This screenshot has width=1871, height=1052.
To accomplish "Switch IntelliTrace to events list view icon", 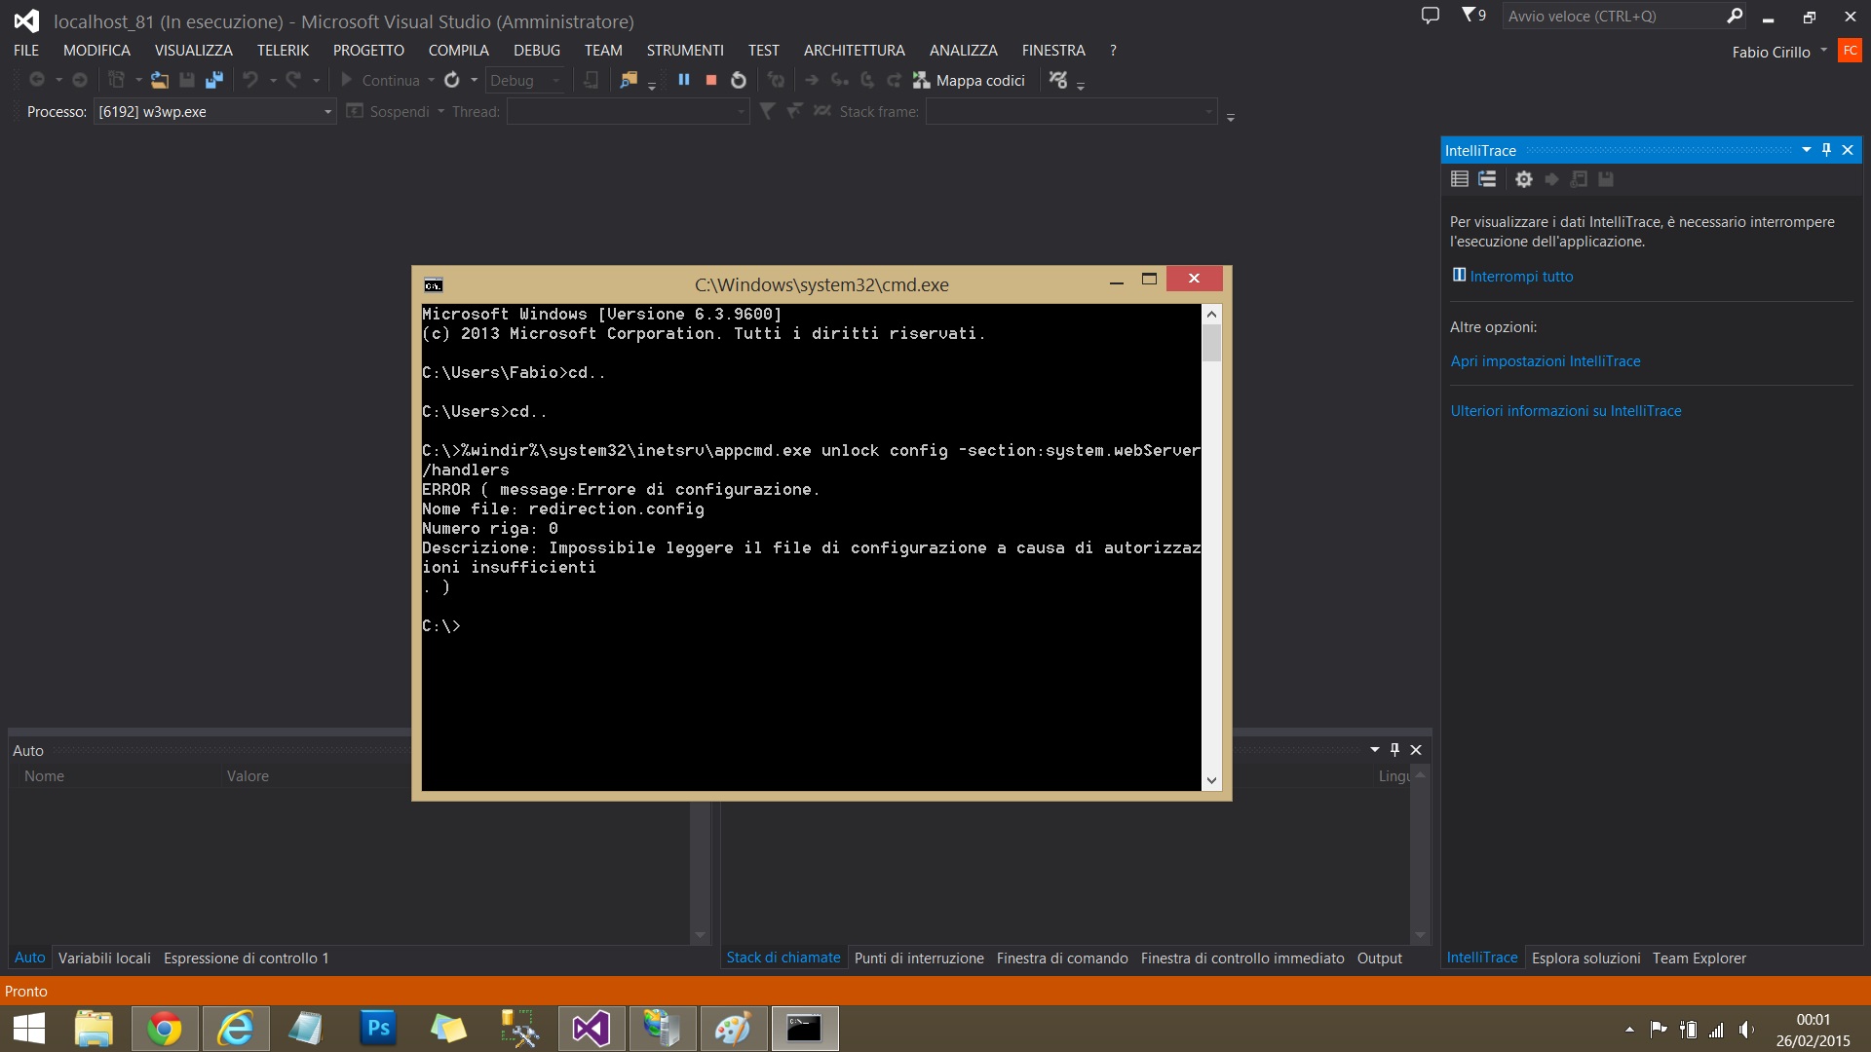I will click(1460, 179).
